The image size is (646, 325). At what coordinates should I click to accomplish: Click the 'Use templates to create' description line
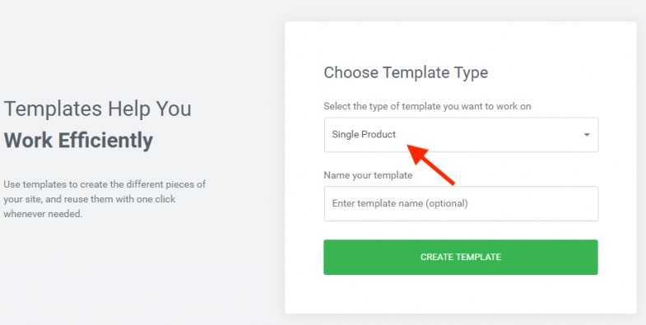105,184
